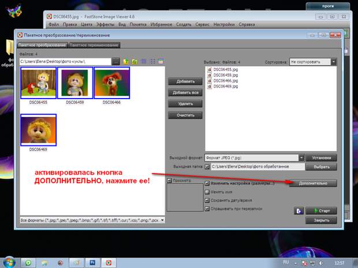Select the DSC06466 thumbnail
Screen dimensions: 358x268
(x=112, y=83)
